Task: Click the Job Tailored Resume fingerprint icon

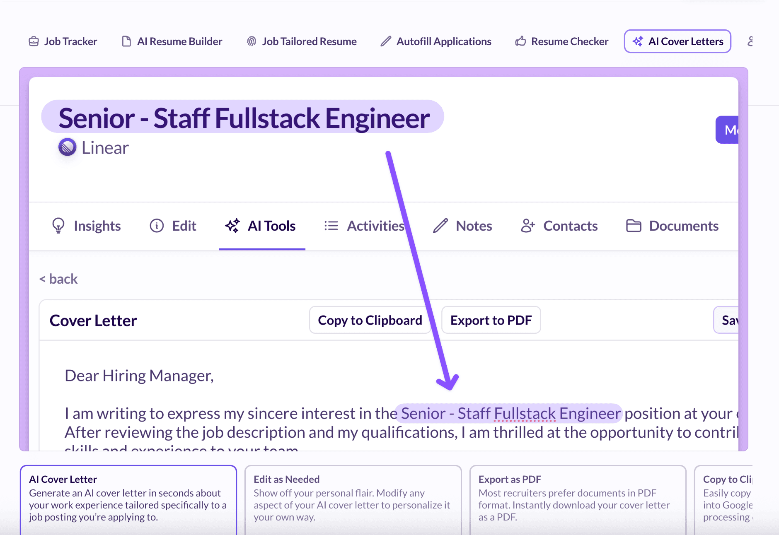Action: tap(251, 41)
